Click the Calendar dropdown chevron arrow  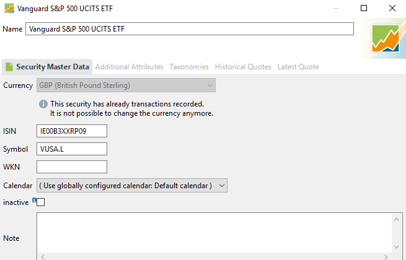pos(222,186)
